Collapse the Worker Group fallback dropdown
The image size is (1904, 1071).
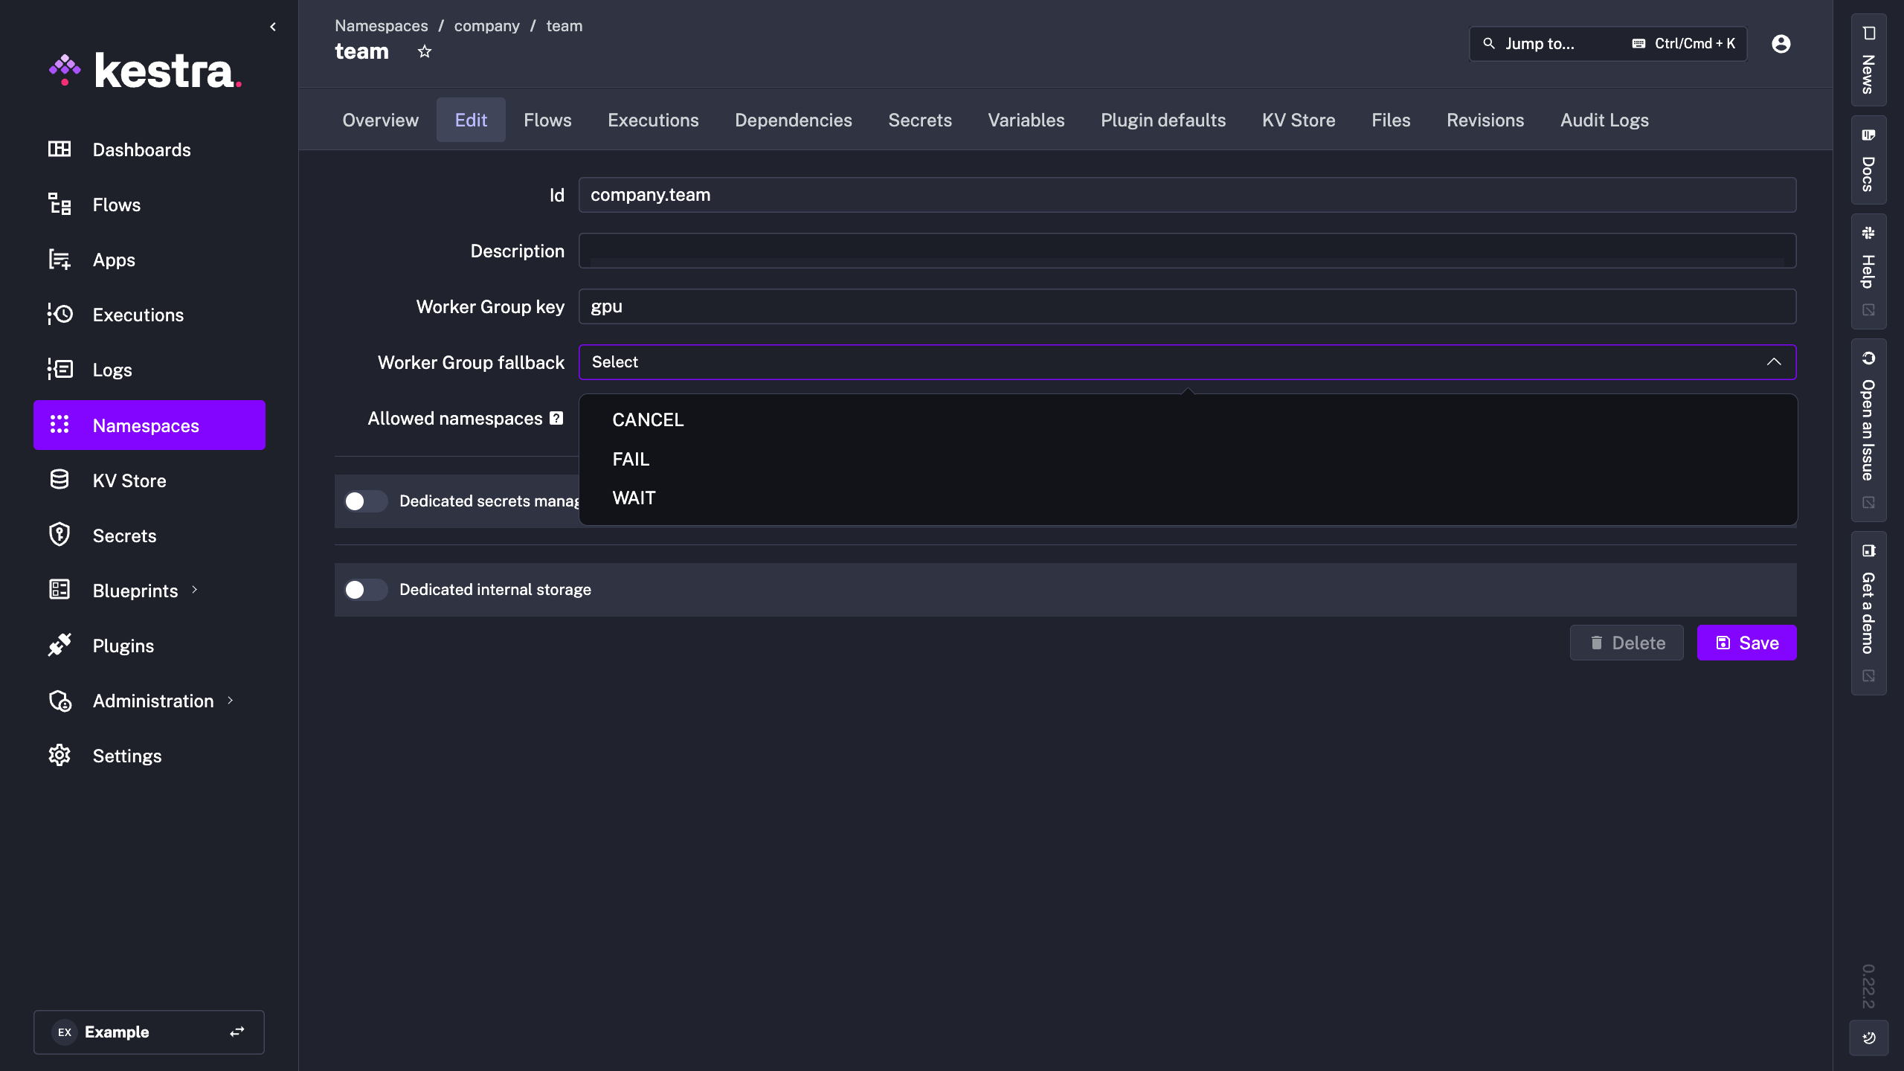pyautogui.click(x=1774, y=362)
